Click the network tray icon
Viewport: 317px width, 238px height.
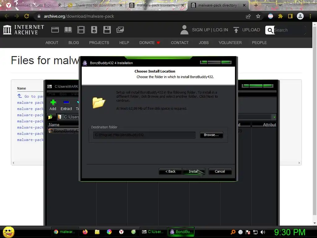coord(255,232)
